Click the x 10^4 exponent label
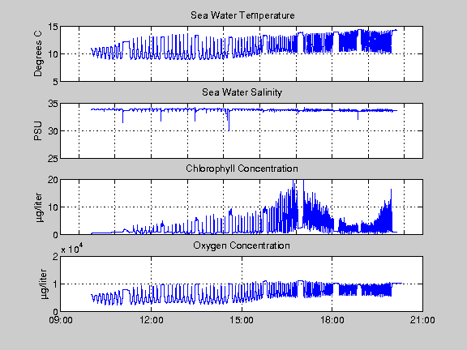This screenshot has height=350, width=467. pyautogui.click(x=72, y=249)
